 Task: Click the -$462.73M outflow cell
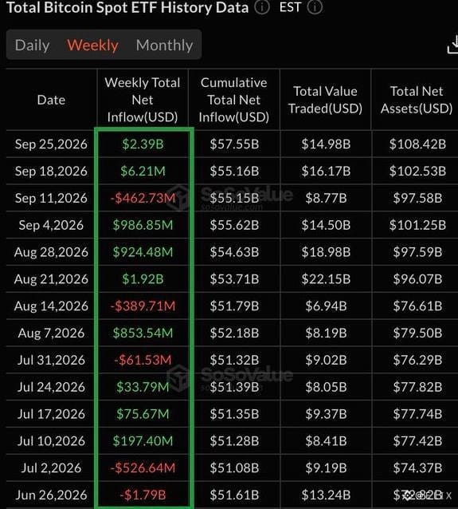click(143, 198)
